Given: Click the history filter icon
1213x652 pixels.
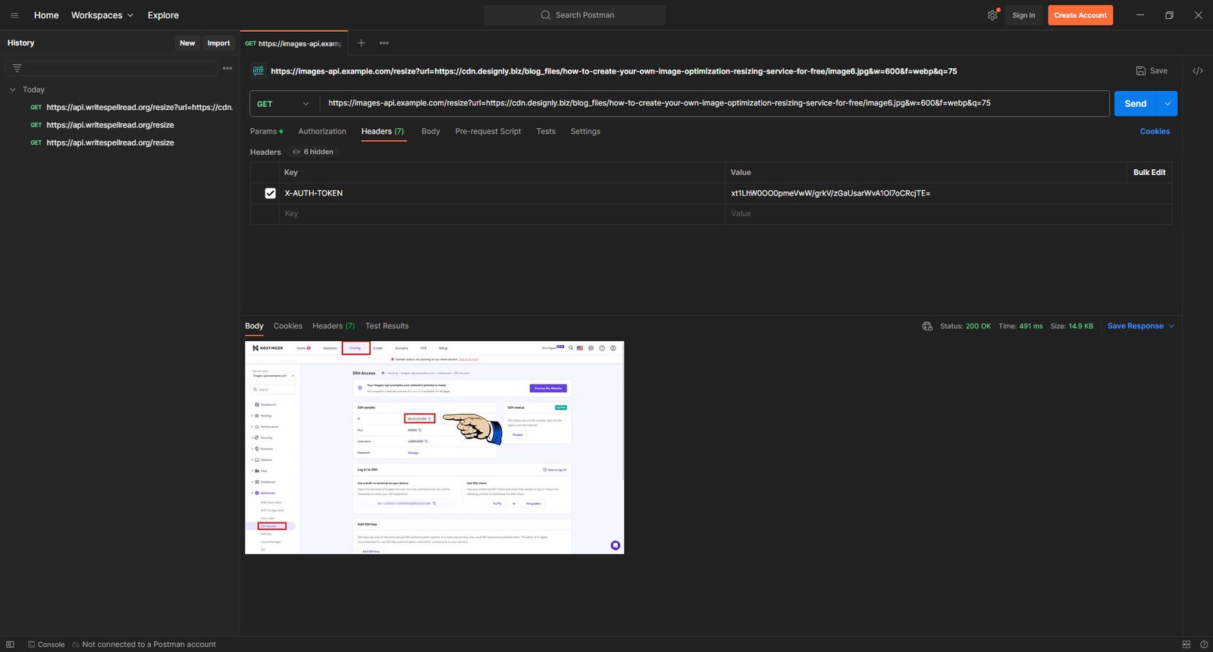Looking at the screenshot, I should tap(17, 68).
